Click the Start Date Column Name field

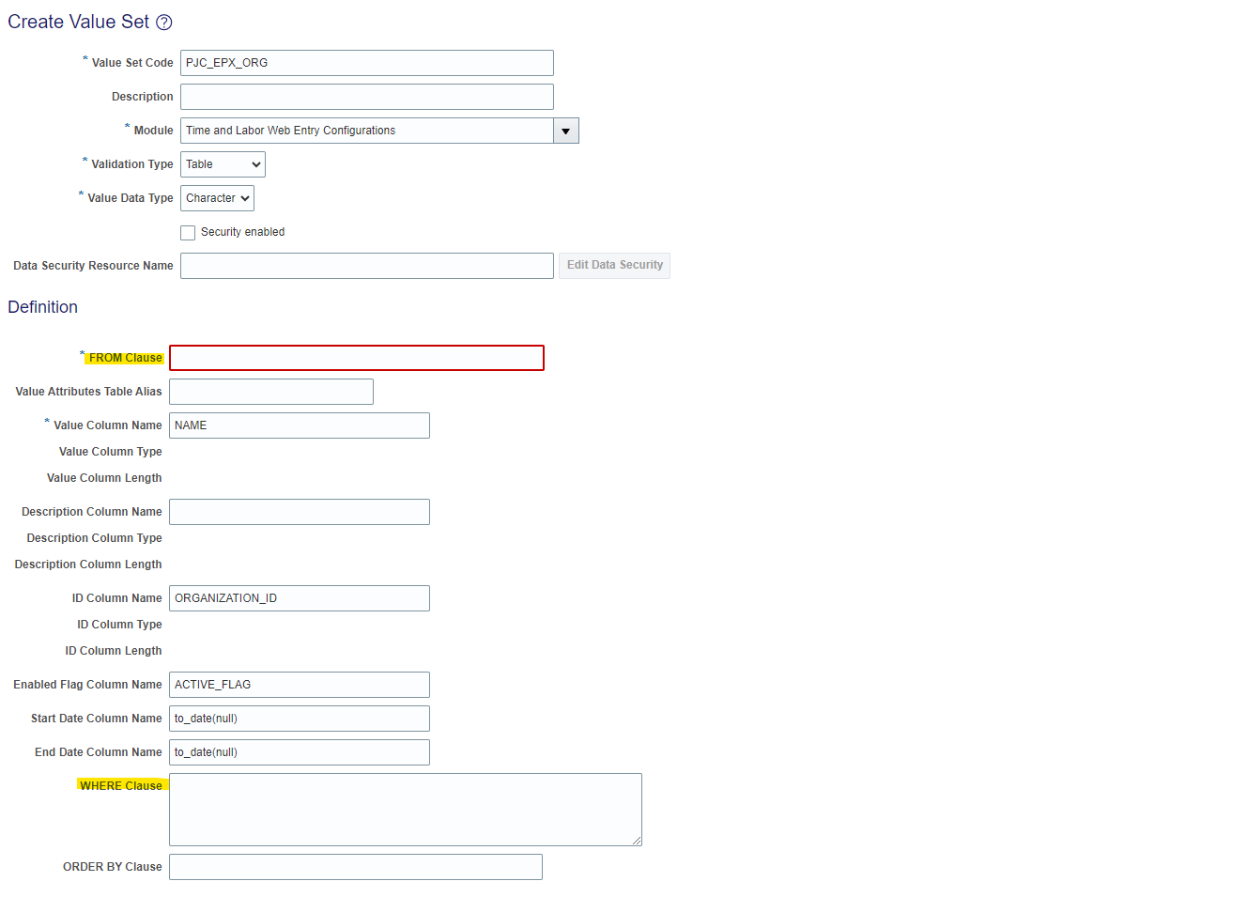(299, 718)
